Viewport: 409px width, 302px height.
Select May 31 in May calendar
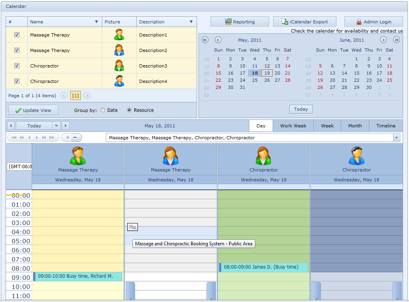(243, 87)
